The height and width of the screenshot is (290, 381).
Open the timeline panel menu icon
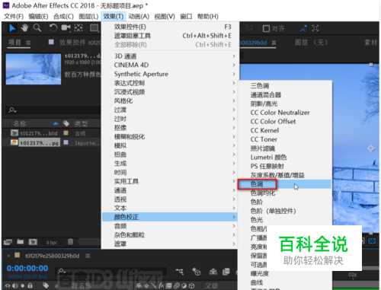[88, 256]
